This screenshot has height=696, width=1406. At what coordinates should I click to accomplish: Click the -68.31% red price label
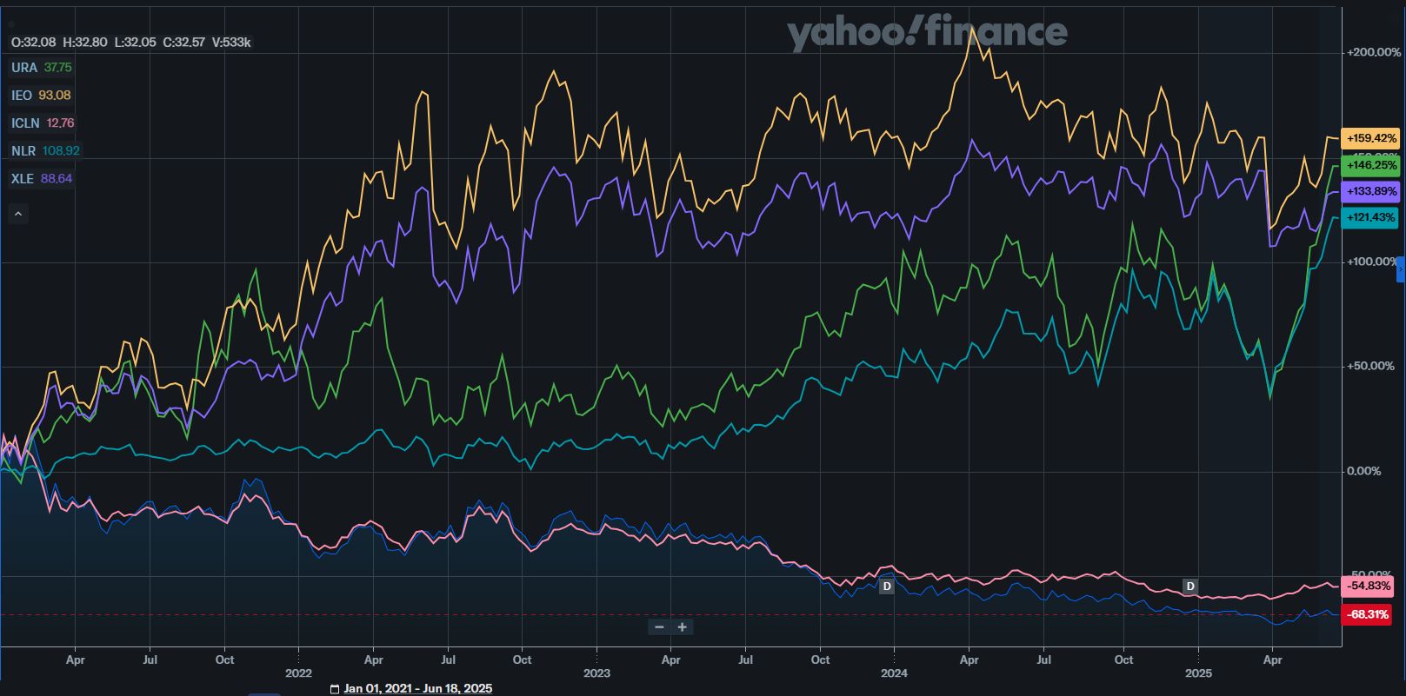coord(1367,614)
